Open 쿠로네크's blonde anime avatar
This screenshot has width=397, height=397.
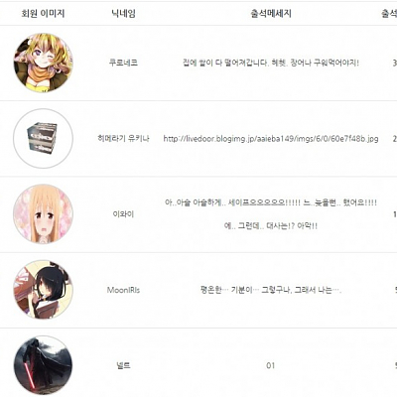(x=43, y=63)
